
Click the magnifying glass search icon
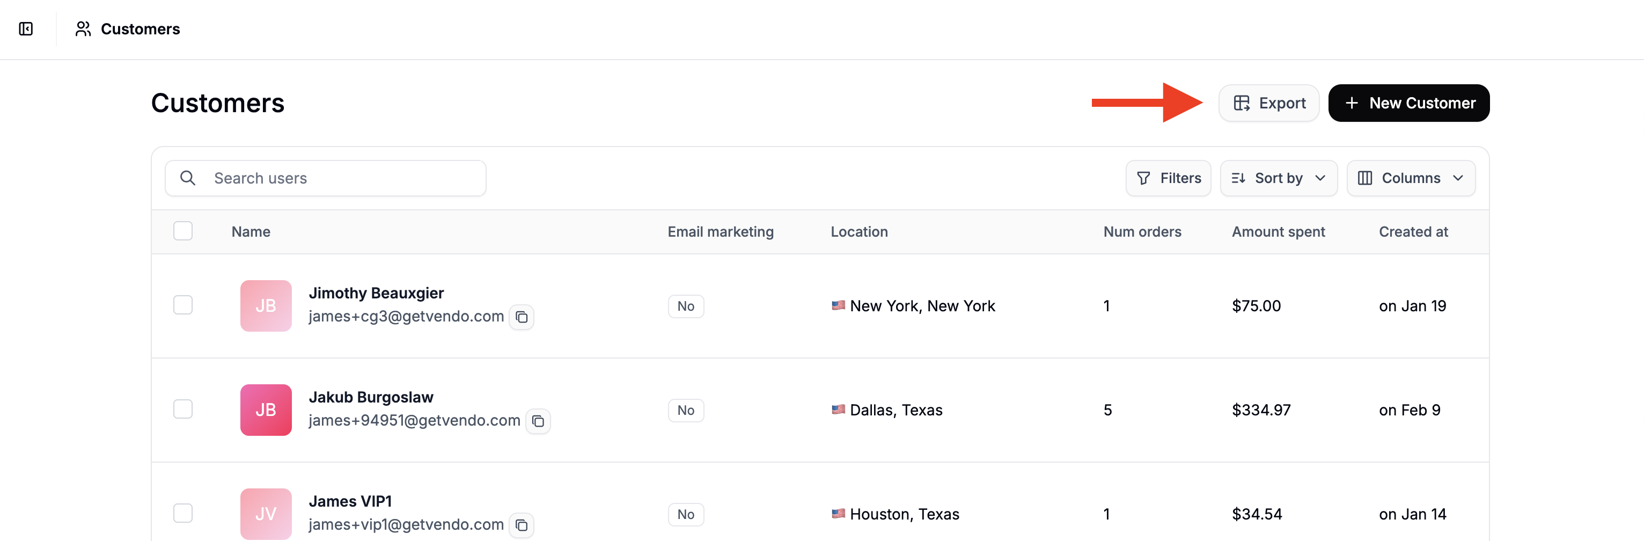click(188, 178)
